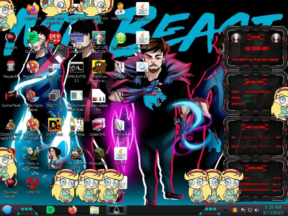The height and width of the screenshot is (216, 288).
Task: Launch Firefox from the taskbar
Action: pos(73,210)
